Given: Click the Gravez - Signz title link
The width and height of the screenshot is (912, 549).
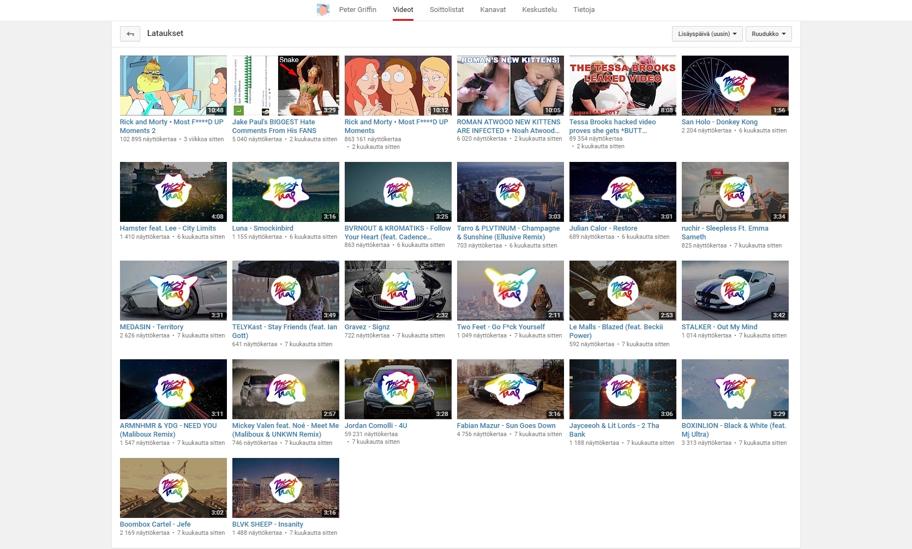Looking at the screenshot, I should (367, 327).
